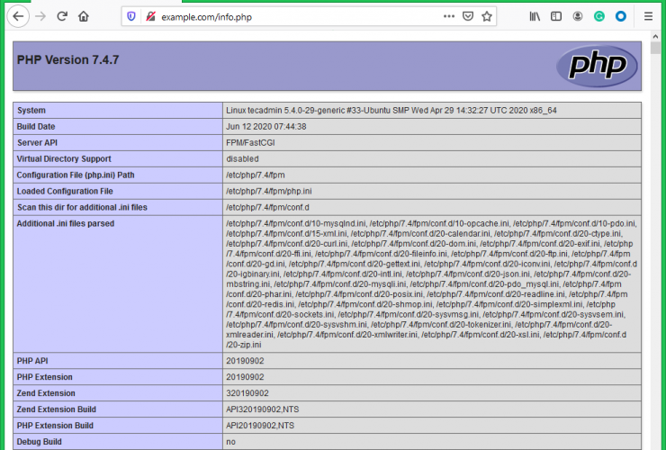Image resolution: width=666 pixels, height=450 pixels.
Task: Click the blue circle extension icon
Action: point(621,16)
